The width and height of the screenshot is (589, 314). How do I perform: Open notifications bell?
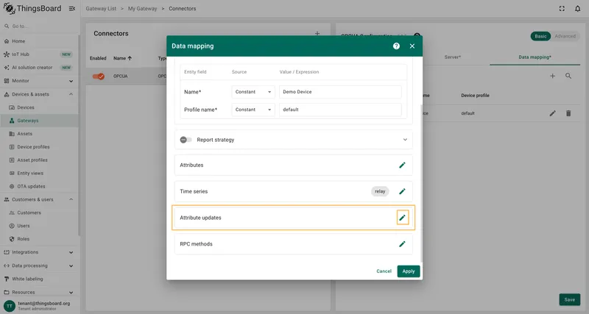(578, 9)
